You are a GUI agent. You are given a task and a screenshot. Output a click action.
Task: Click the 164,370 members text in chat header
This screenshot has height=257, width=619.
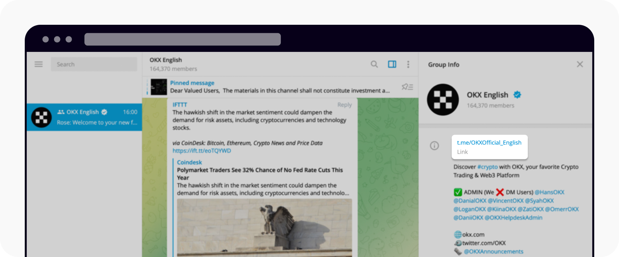(173, 69)
